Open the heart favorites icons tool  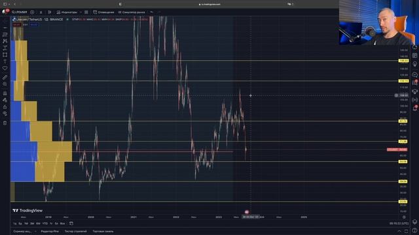click(x=5, y=69)
